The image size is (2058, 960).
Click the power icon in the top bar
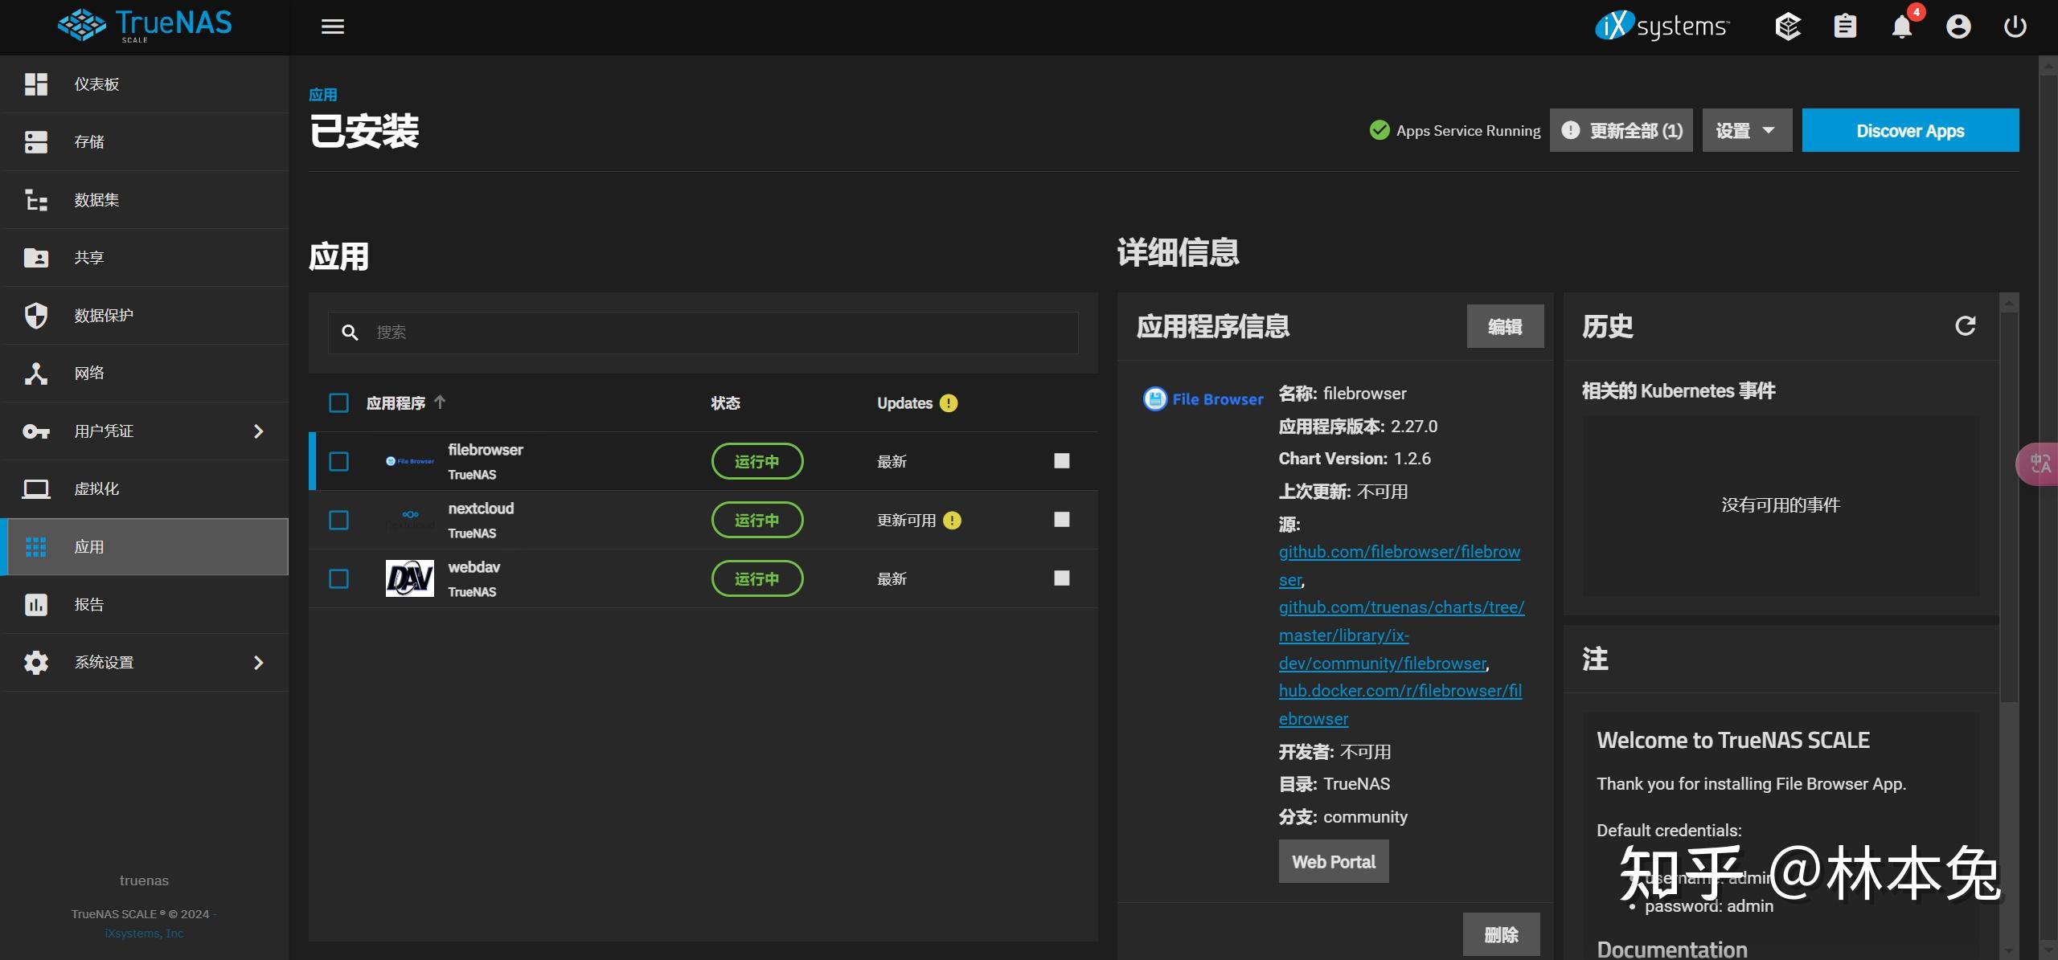coord(2015,27)
